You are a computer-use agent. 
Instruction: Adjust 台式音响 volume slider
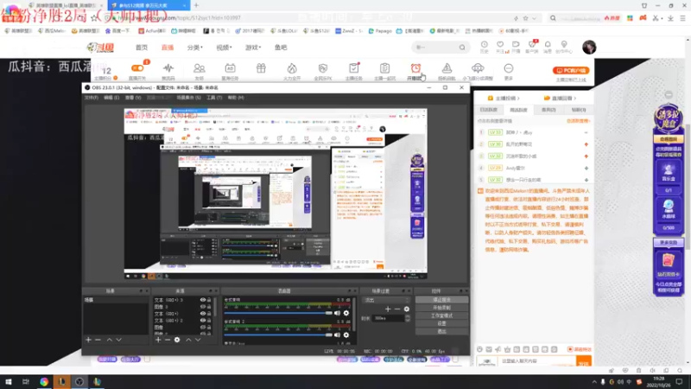click(x=278, y=313)
